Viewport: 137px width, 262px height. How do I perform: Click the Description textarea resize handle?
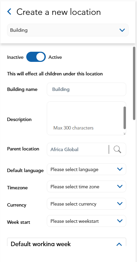[125, 134]
